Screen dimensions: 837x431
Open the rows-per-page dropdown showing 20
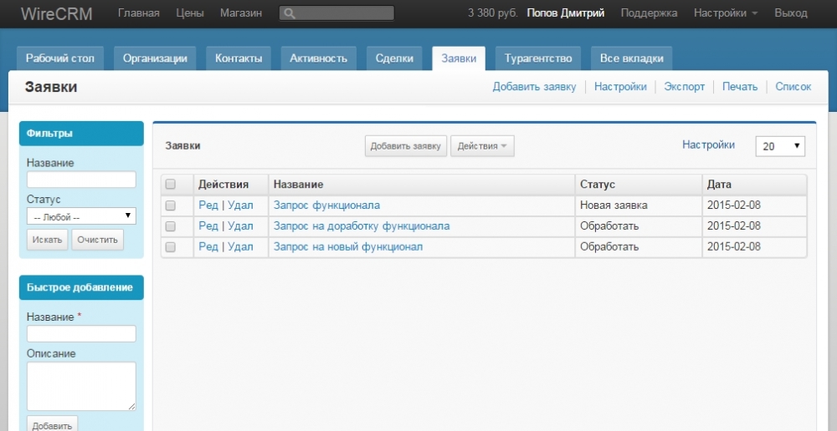click(779, 146)
